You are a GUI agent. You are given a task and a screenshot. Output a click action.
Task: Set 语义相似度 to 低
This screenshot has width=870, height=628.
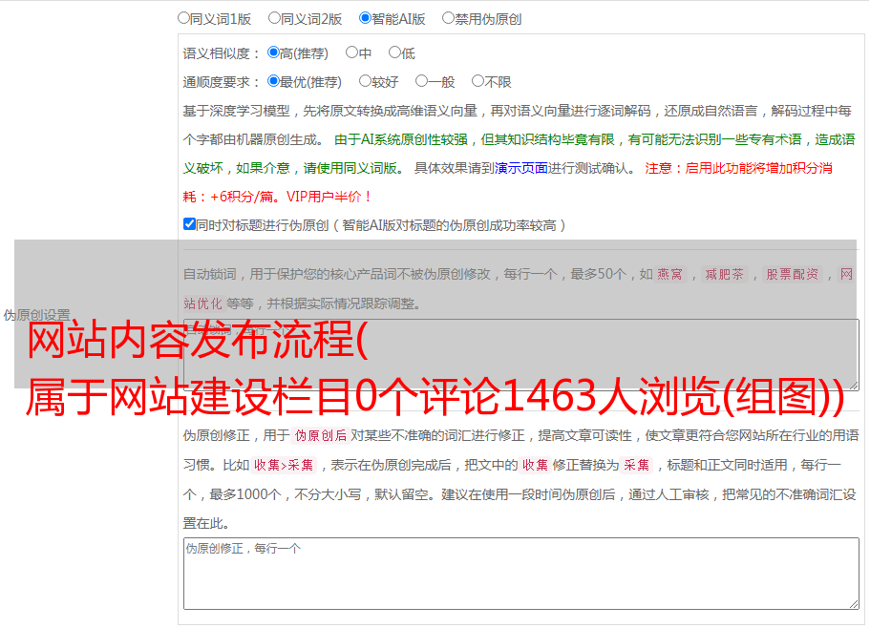[394, 52]
